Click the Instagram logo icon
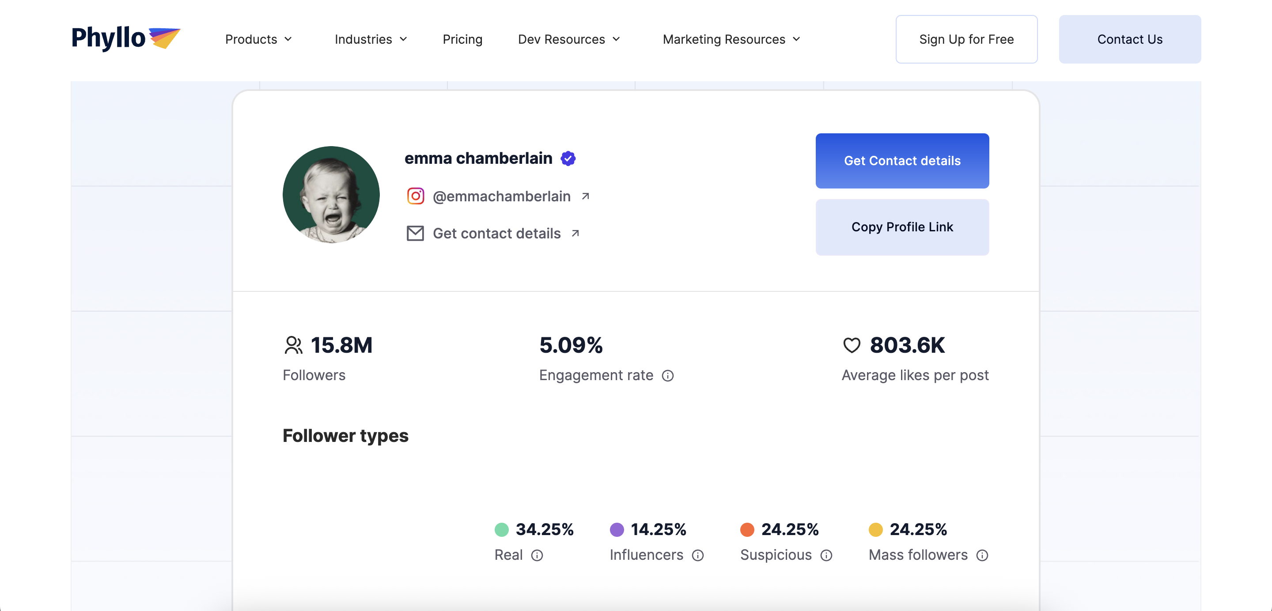Image resolution: width=1272 pixels, height=611 pixels. pyautogui.click(x=415, y=196)
